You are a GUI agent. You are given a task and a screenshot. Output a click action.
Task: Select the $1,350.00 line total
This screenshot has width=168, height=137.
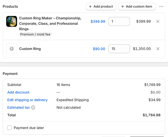click(x=142, y=49)
